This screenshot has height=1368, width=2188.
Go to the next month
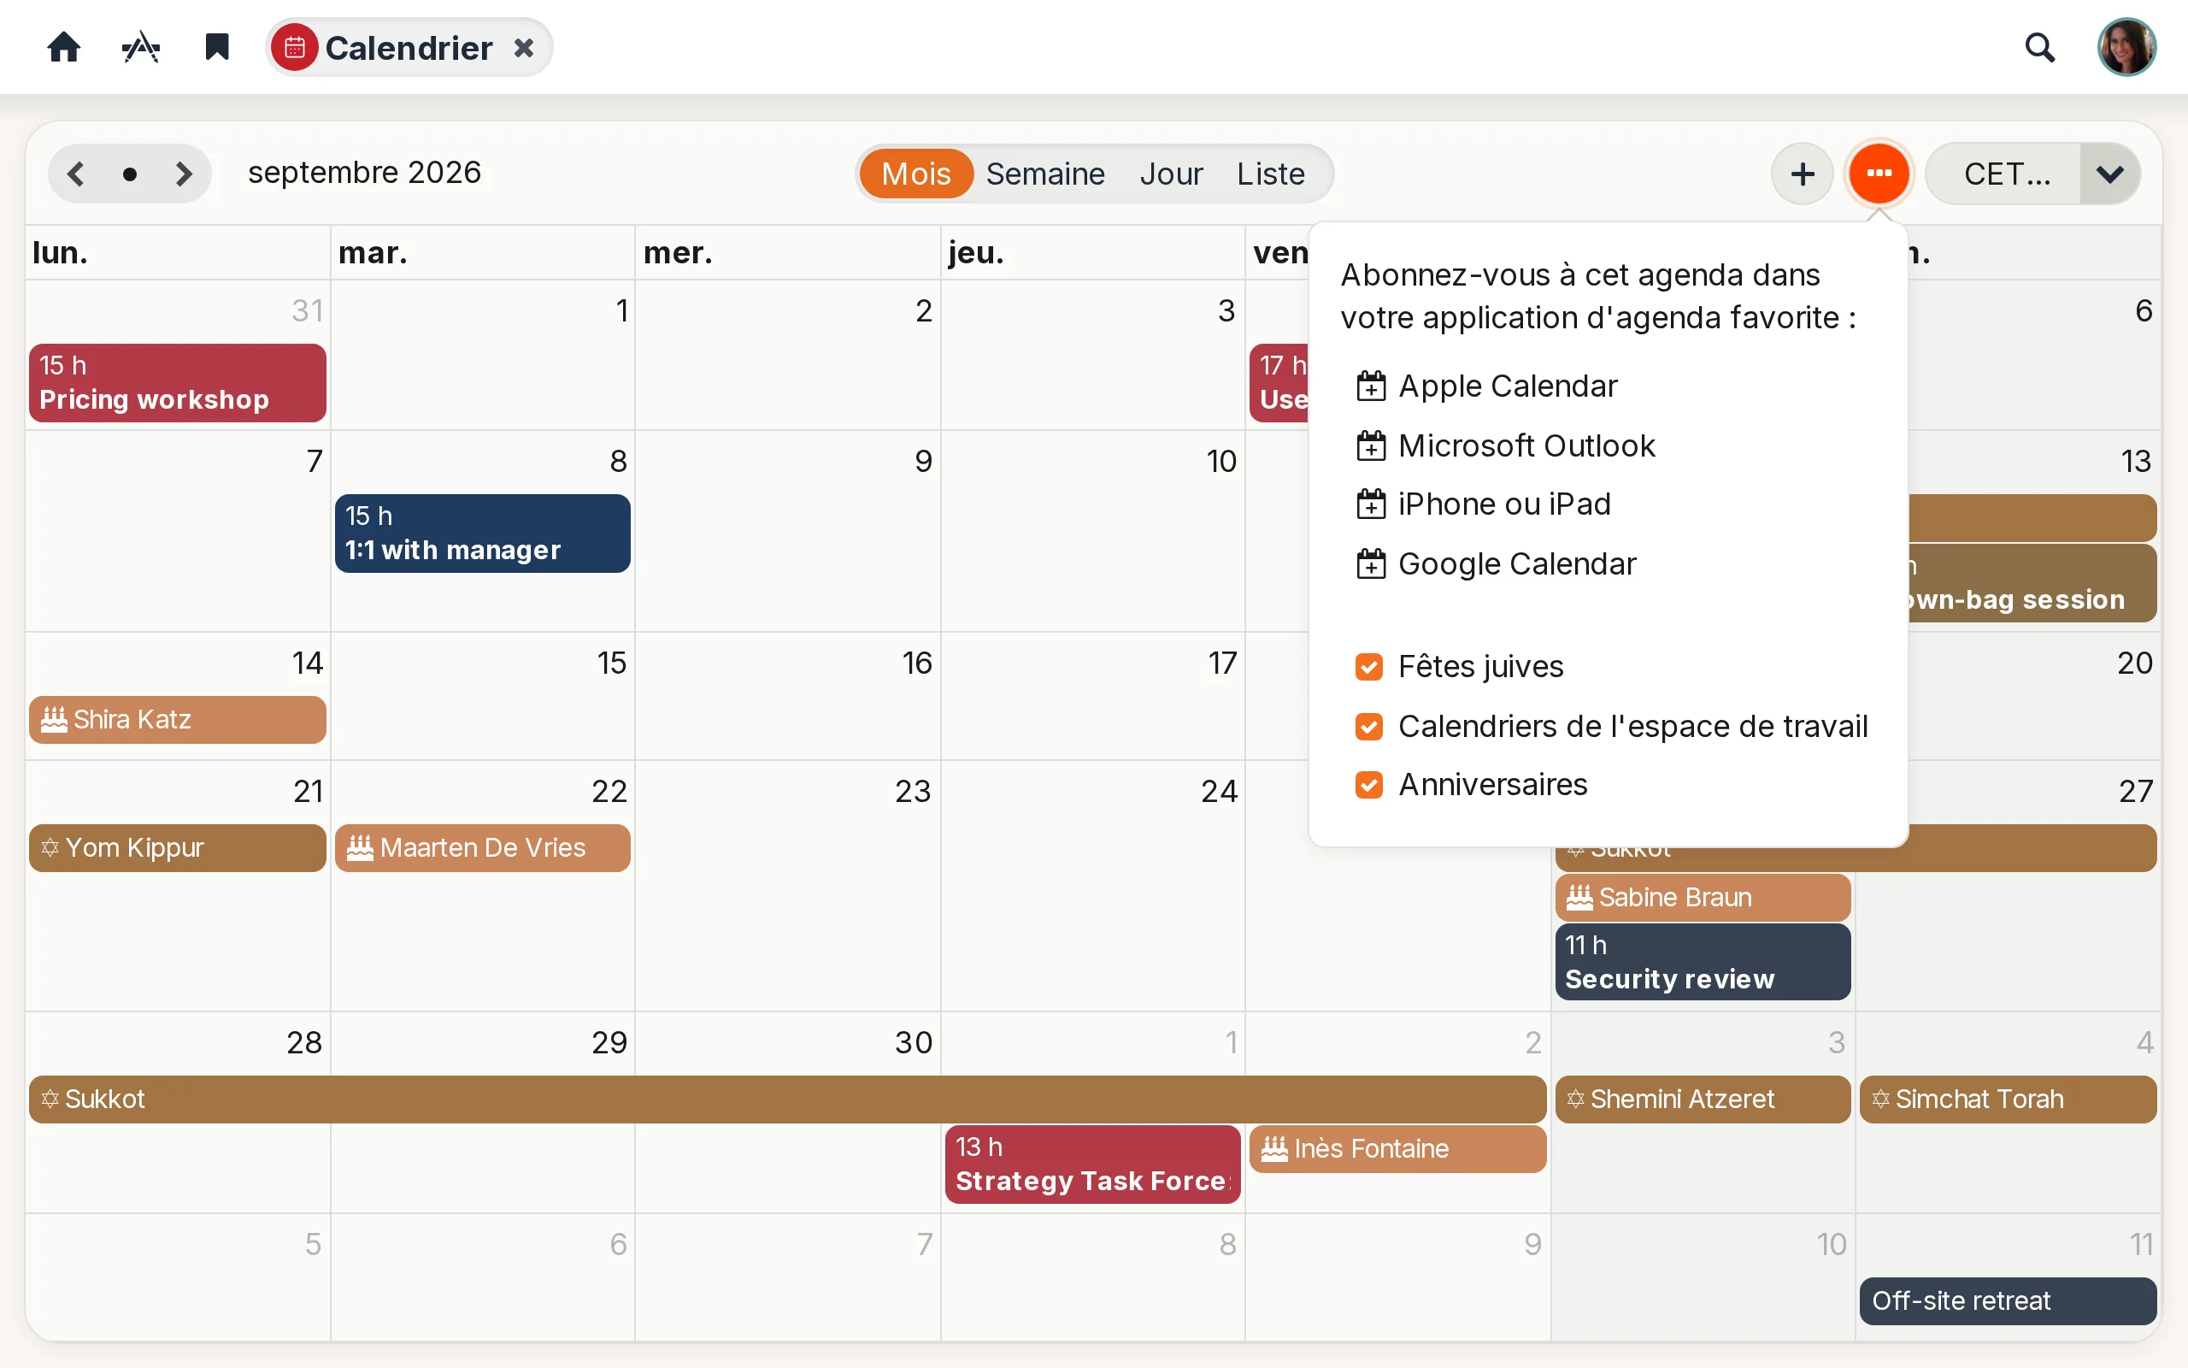(184, 174)
